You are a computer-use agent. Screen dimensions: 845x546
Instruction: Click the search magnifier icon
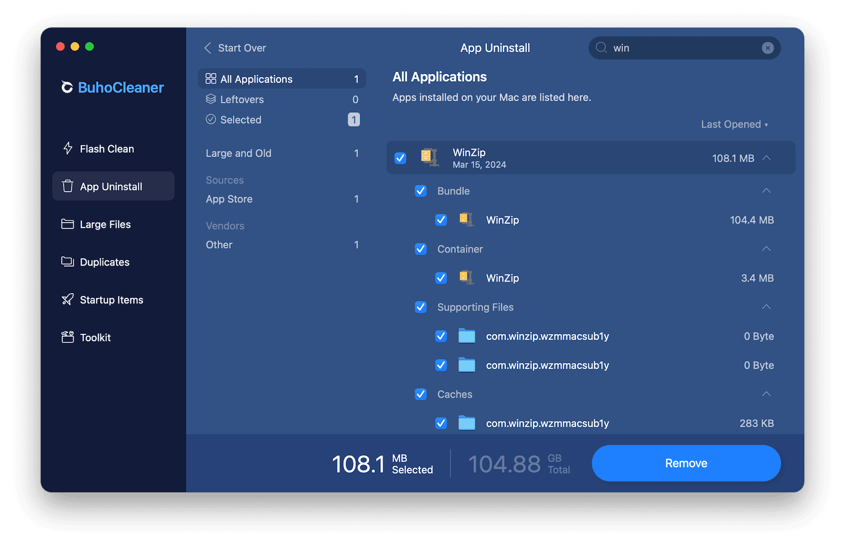[x=601, y=47]
